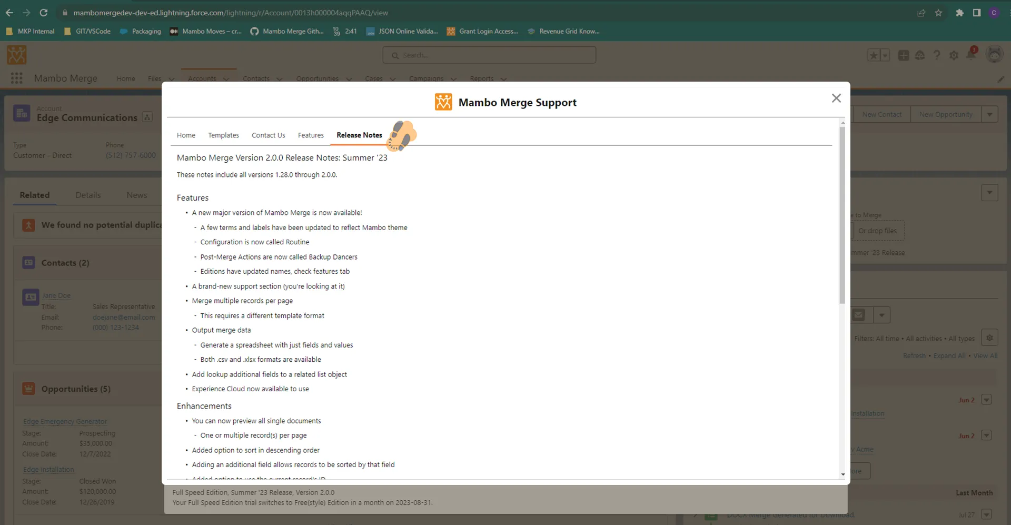The width and height of the screenshot is (1011, 525).
Task: Close the Mambo Merge Support dialog
Action: tap(836, 98)
